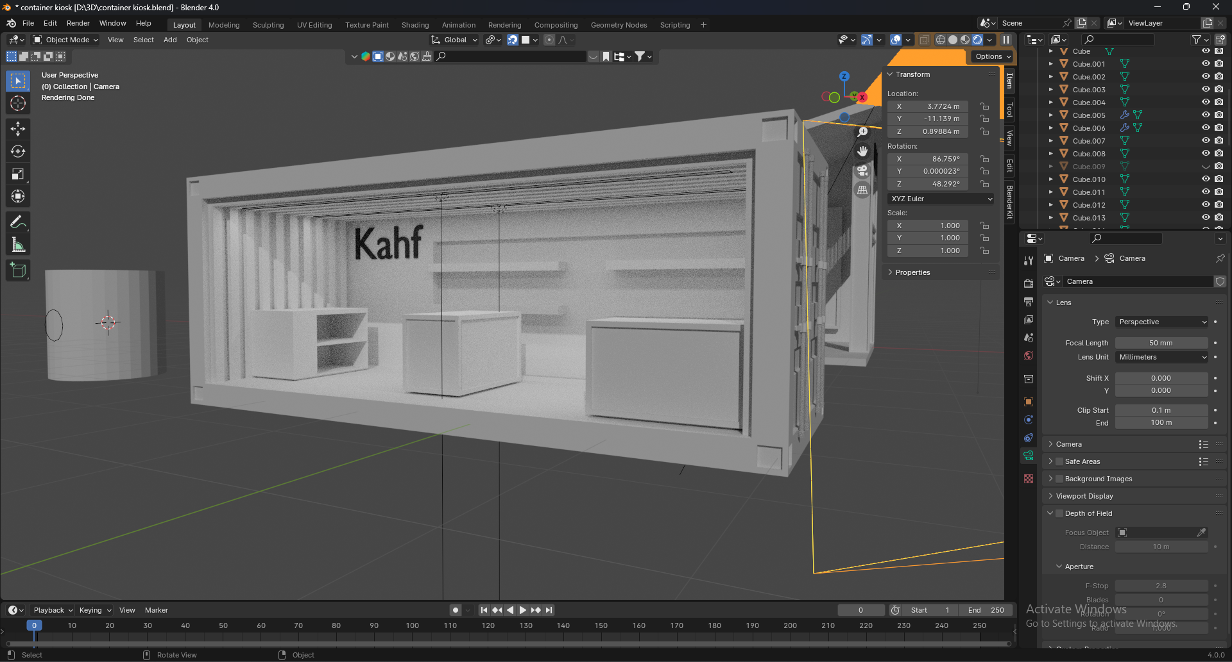1232x662 pixels.
Task: Select the Transform tool
Action: (x=18, y=196)
